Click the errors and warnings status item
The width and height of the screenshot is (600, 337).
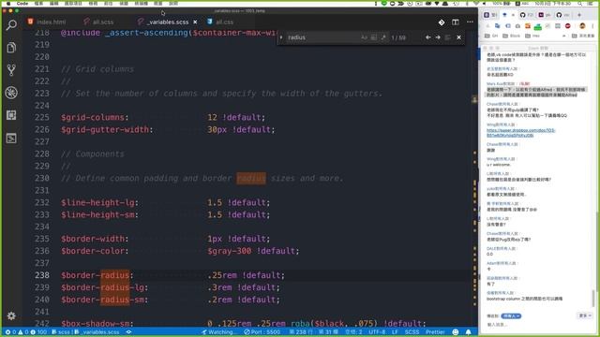click(x=25, y=332)
